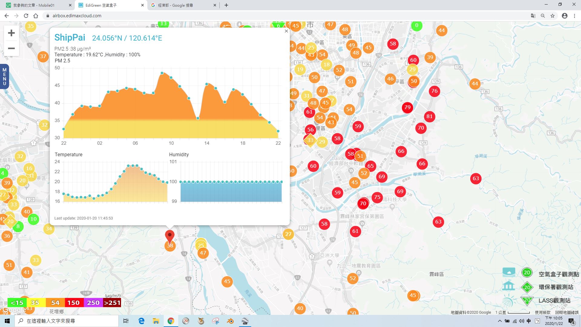Image resolution: width=581 pixels, height=327 pixels.
Task: Select the green sensor marker 10
Action: tap(33, 219)
